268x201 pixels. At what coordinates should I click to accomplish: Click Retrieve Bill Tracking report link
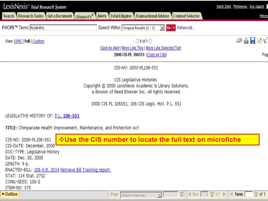pos(86,170)
